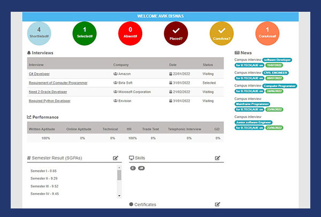Edit Certificates using the pencil icon

[217, 204]
